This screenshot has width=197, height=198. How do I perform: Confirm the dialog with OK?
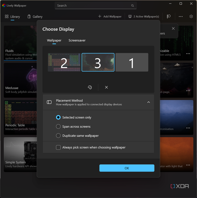127,168
